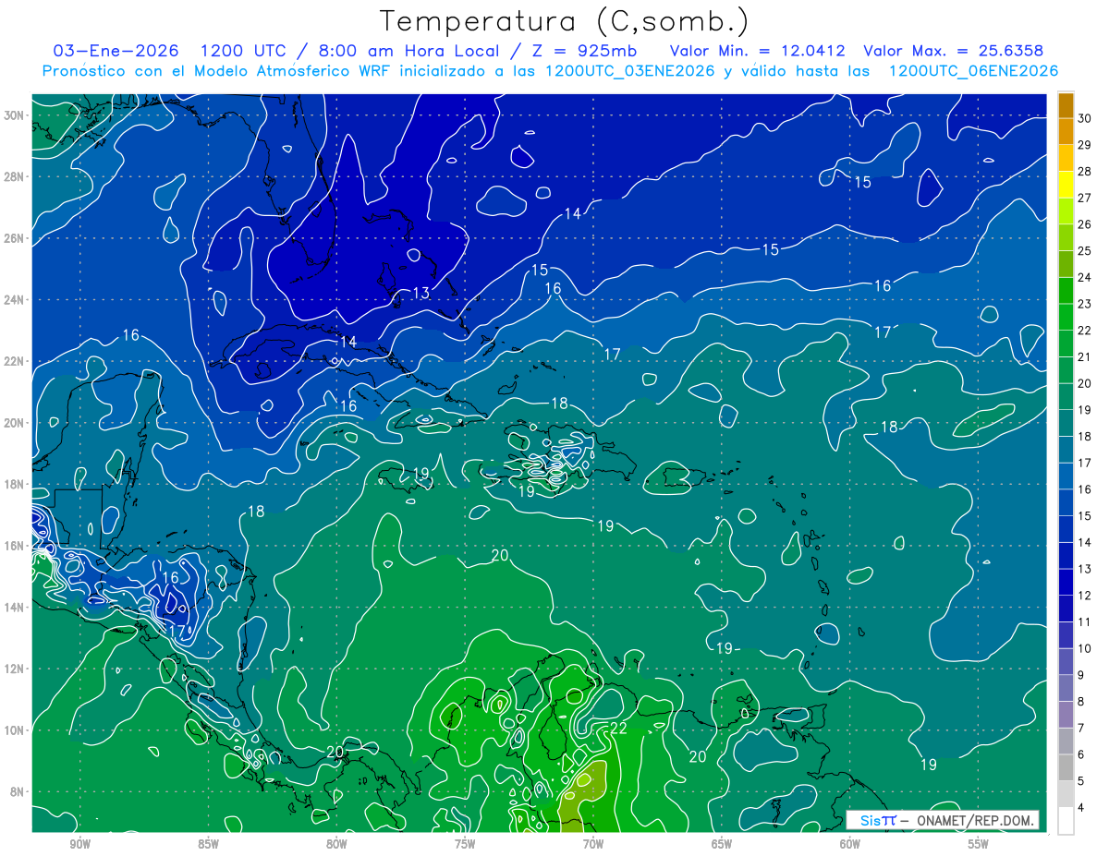
Task: Click the "Valor Min. = 12.0412" text
Action: [x=759, y=51]
